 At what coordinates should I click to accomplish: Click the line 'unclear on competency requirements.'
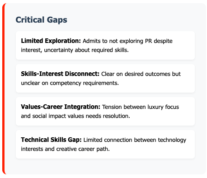pos(70,83)
